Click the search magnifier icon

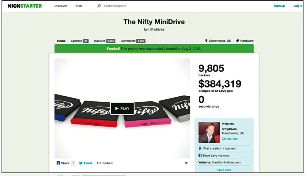pos(99,6)
